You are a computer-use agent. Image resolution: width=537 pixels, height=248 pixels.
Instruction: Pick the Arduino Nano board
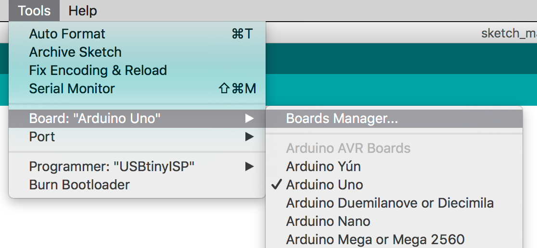pyautogui.click(x=328, y=221)
